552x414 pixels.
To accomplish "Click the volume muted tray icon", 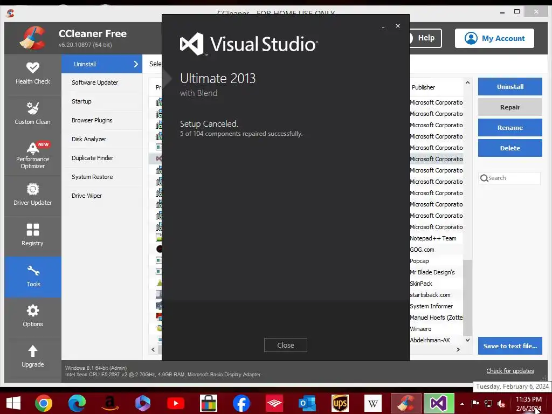I will [x=501, y=404].
